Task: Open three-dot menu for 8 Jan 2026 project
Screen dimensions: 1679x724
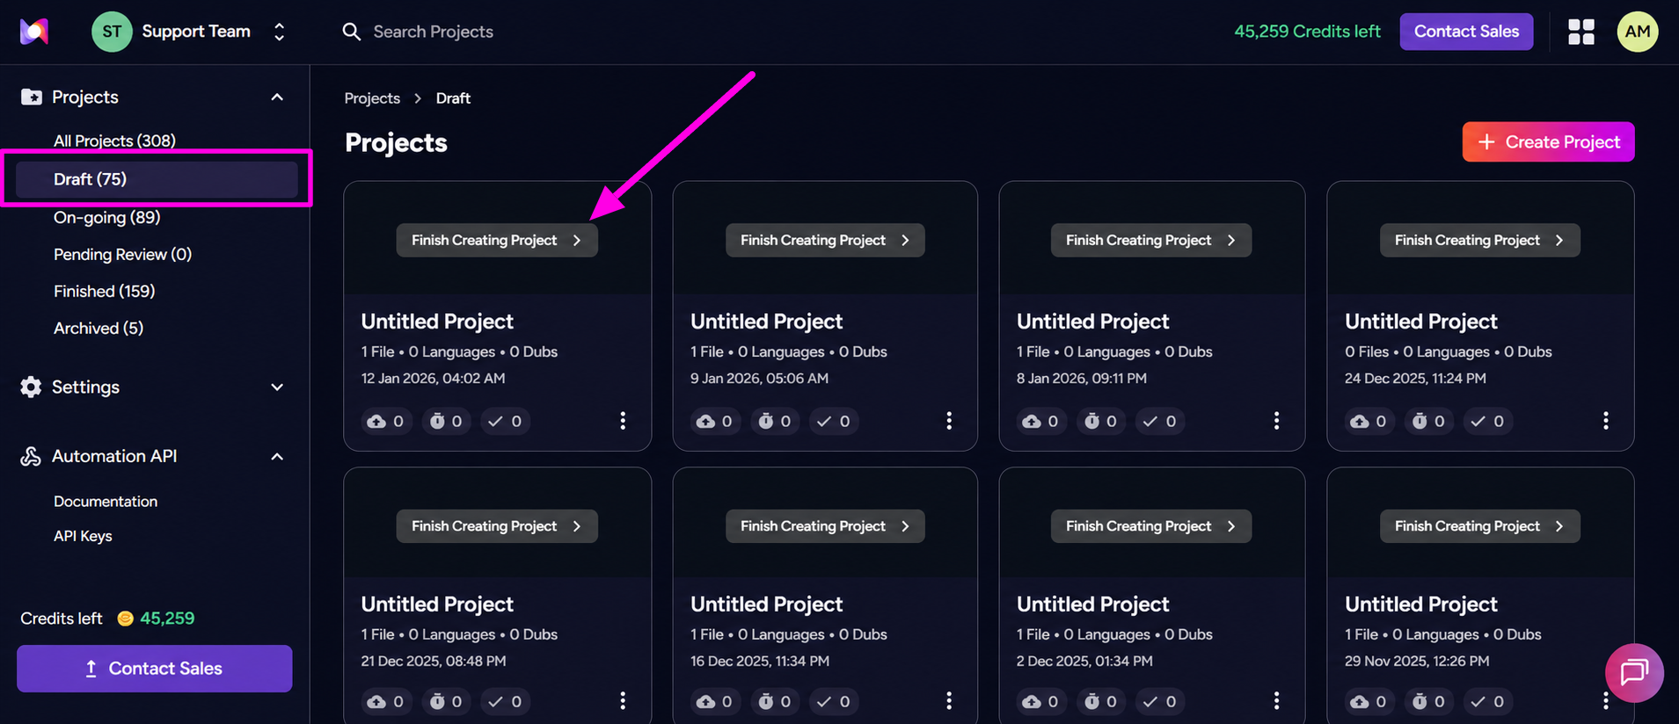Action: tap(1276, 421)
